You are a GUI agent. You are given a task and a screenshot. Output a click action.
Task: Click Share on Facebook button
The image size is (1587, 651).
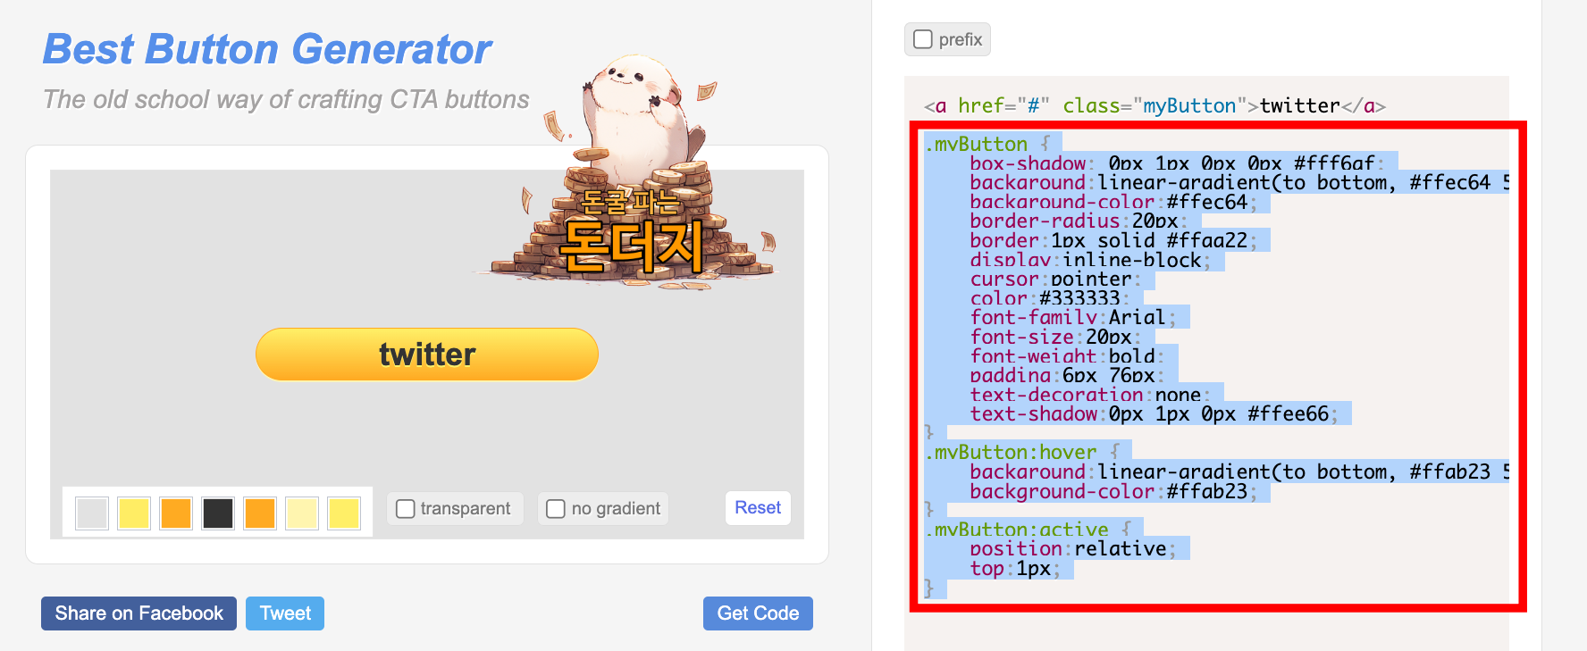[x=139, y=613]
